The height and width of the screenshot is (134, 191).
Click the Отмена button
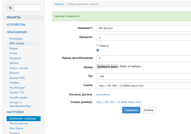pos(149,110)
